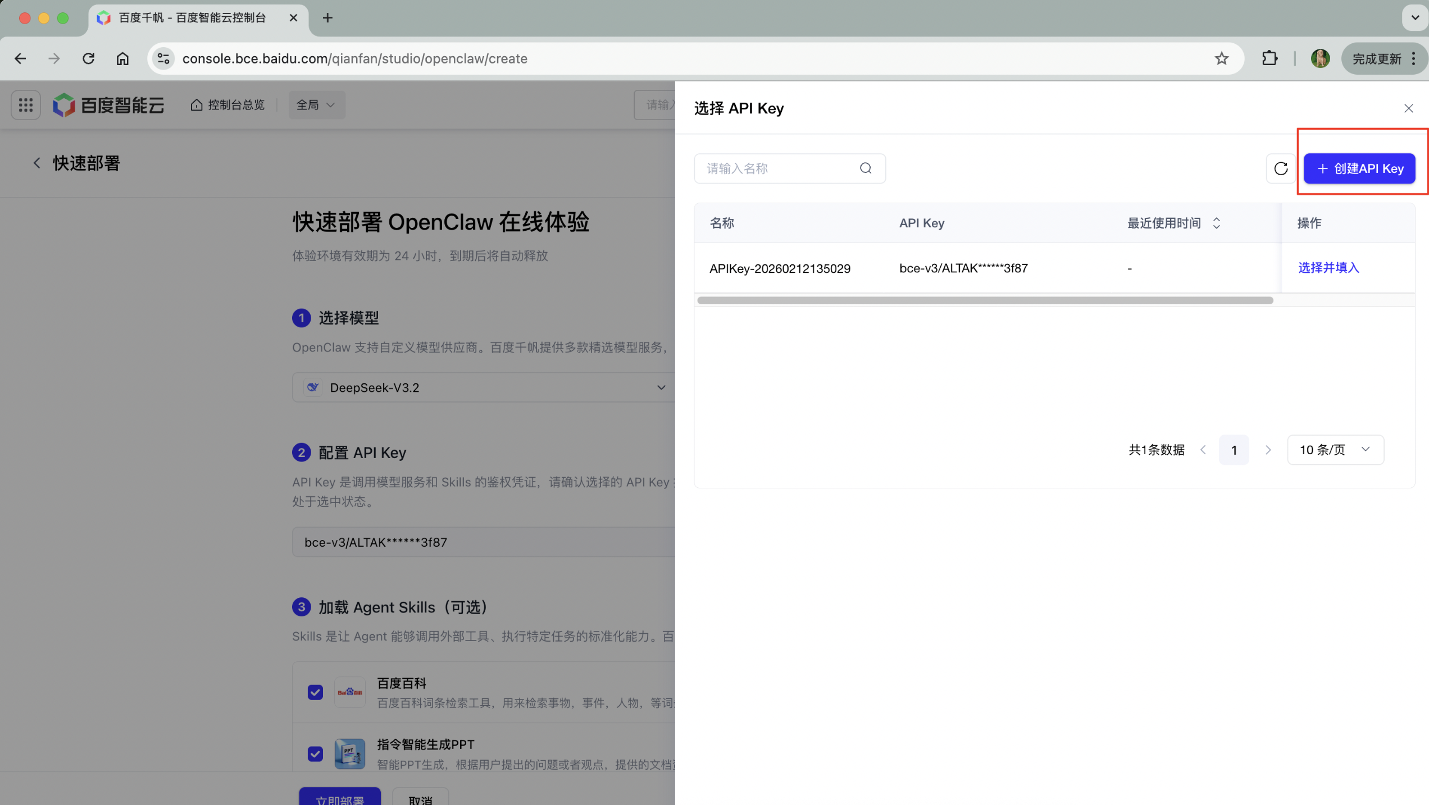Select the 百度千帆 browser tab

click(191, 18)
